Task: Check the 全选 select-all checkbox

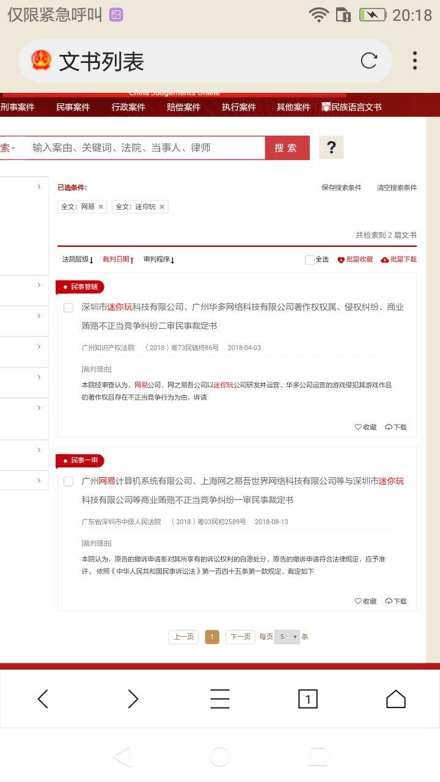Action: coord(310,260)
